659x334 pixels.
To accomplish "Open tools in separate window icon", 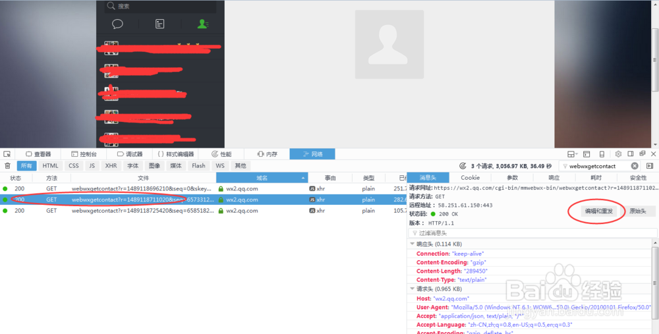I will point(642,154).
